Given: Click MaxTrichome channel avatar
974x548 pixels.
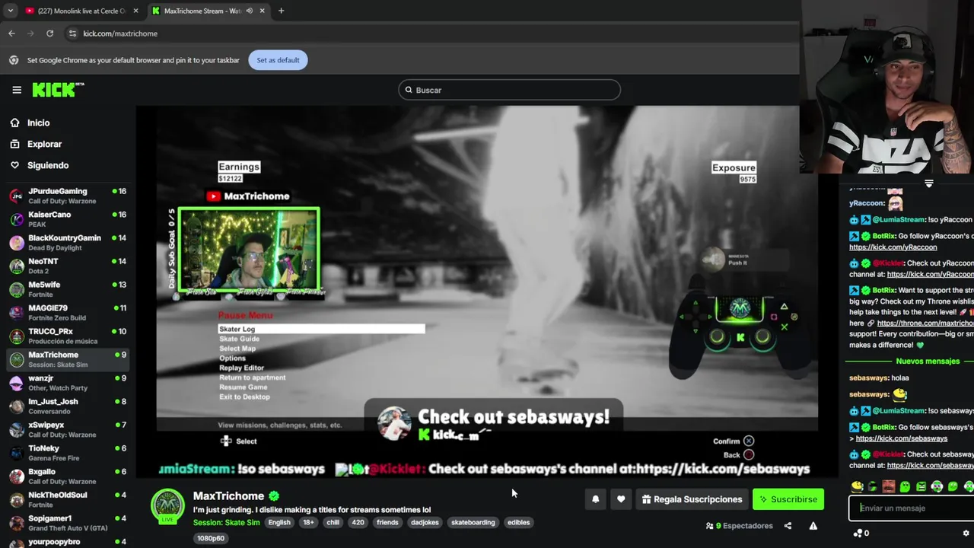Looking at the screenshot, I should 167,506.
